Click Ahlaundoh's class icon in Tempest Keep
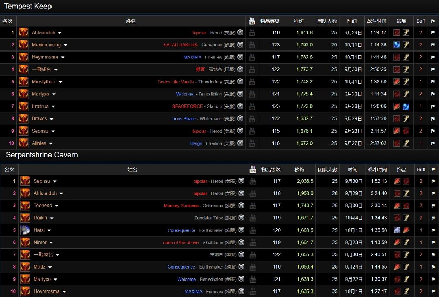439x297 pixels. 23,33
